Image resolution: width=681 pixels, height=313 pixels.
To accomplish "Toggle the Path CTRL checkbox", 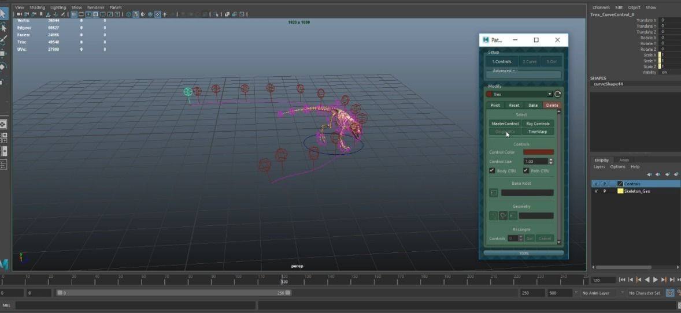I will pyautogui.click(x=526, y=170).
